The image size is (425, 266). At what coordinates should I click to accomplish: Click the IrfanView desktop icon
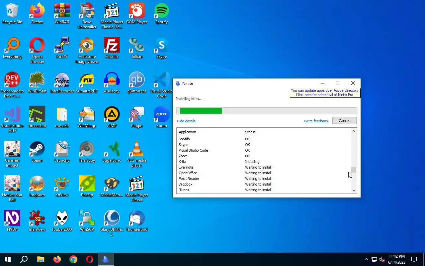(37, 221)
